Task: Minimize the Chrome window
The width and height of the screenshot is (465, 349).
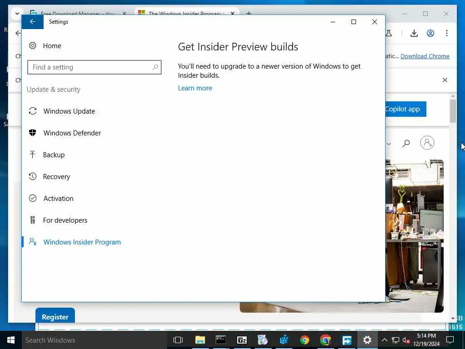Action: click(405, 14)
